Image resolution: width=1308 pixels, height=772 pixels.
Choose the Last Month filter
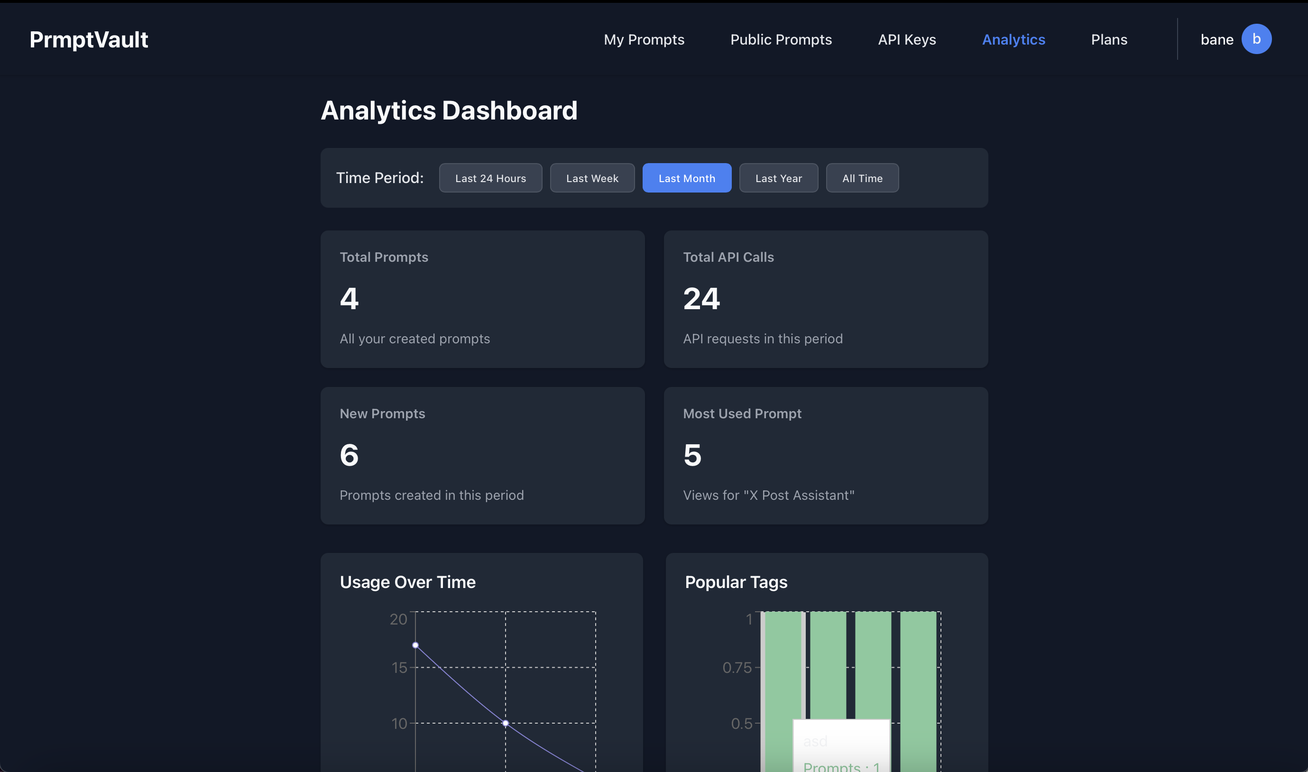click(x=686, y=178)
